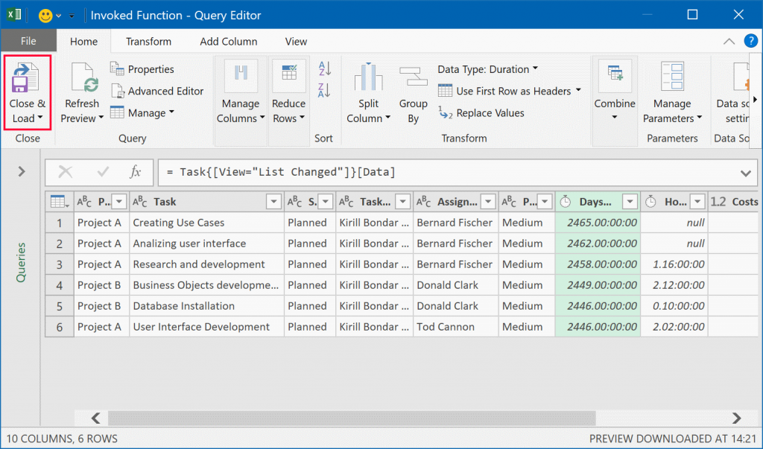Open Query Editor help

pos(751,41)
